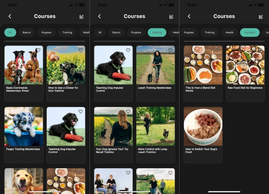Favorite the Puppy Training Masterclass course
This screenshot has height=194, width=269.
pos(38,111)
